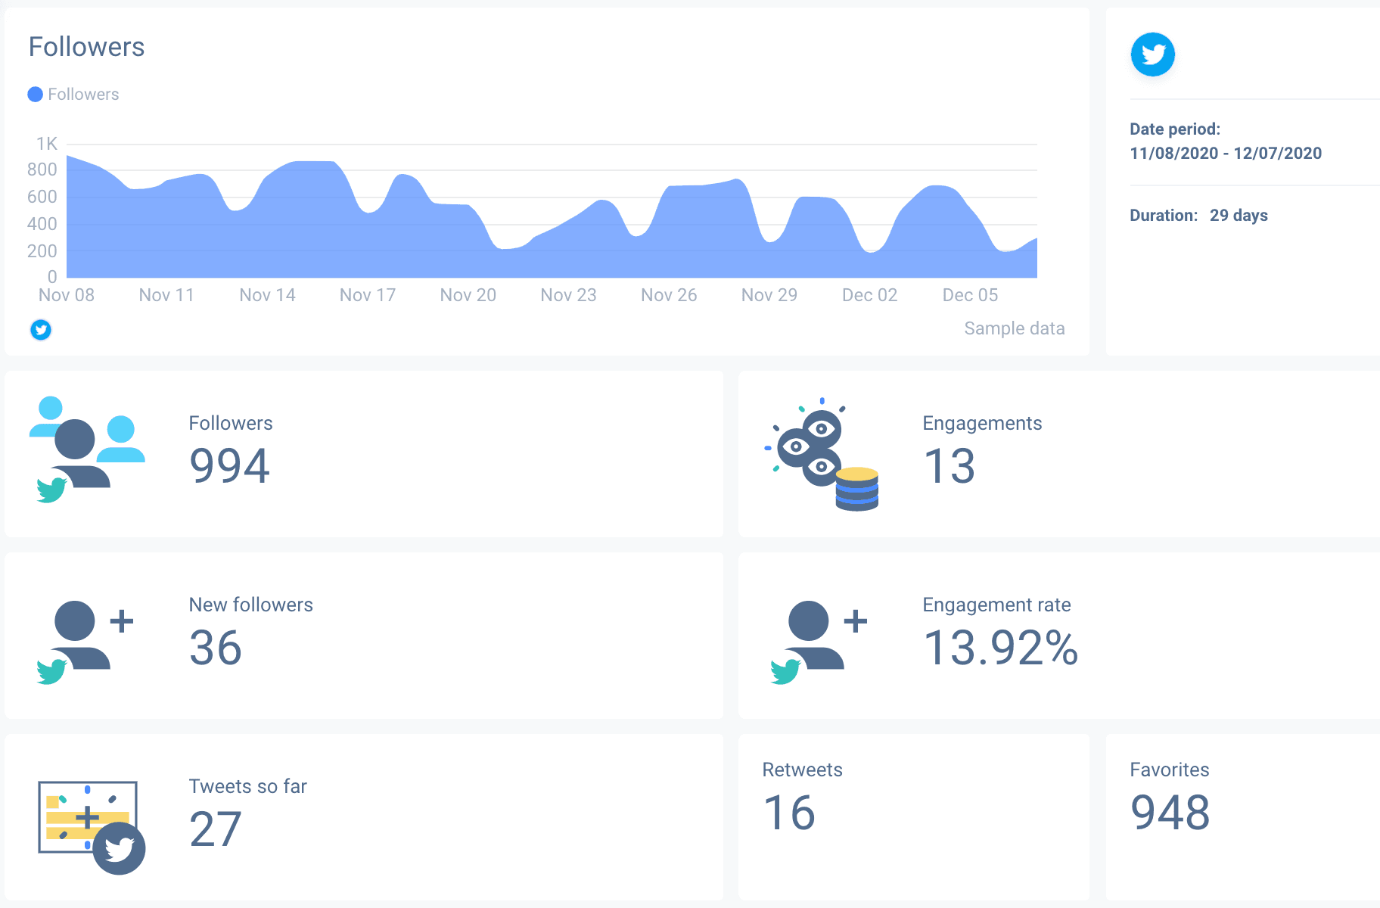Click the Followers chart title

(86, 47)
